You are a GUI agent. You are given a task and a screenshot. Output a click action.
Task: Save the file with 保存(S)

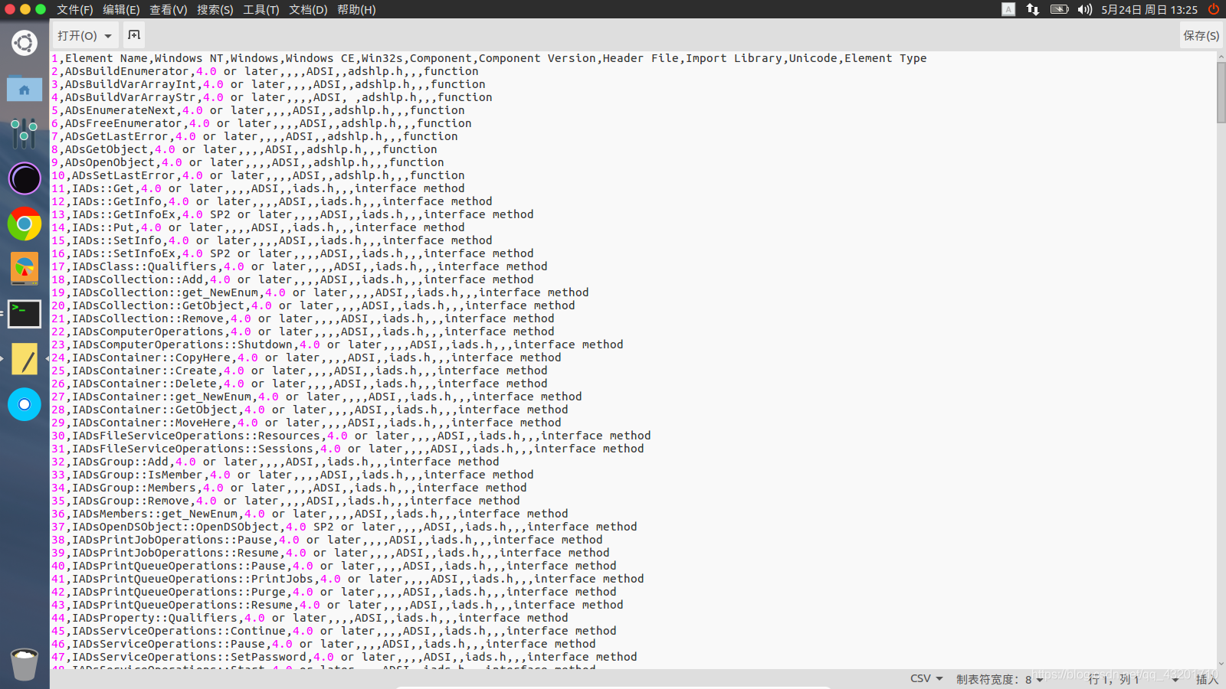tap(1200, 35)
